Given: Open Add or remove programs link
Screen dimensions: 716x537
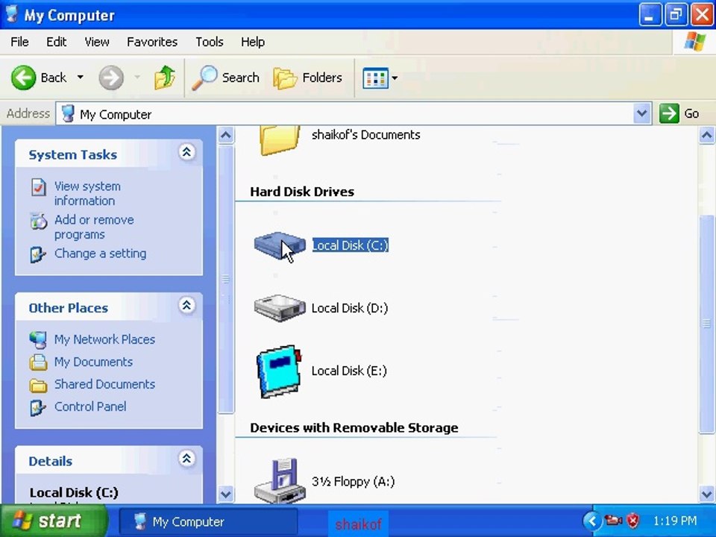Looking at the screenshot, I should pos(94,227).
